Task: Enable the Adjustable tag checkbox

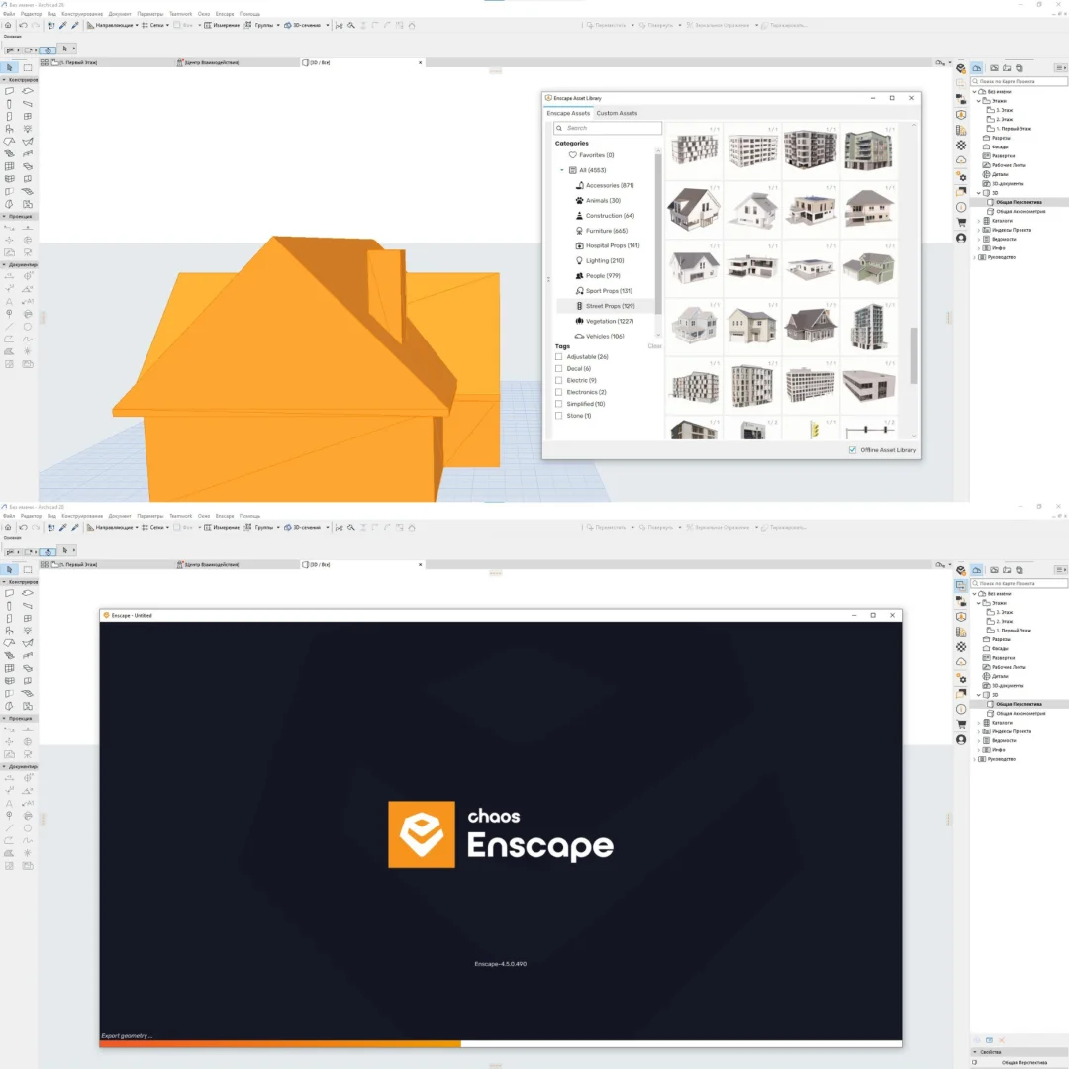Action: (559, 357)
